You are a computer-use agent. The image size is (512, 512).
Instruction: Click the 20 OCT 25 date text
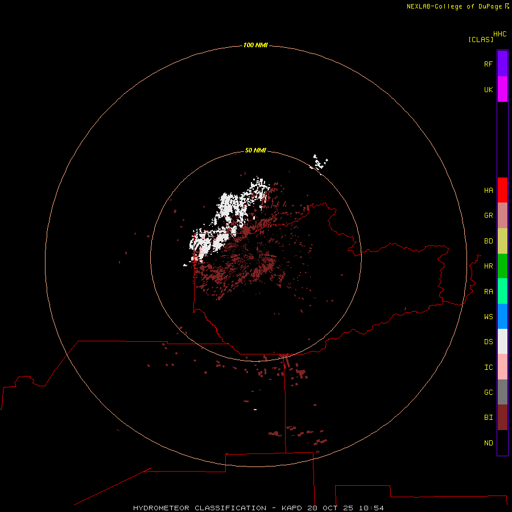331,508
